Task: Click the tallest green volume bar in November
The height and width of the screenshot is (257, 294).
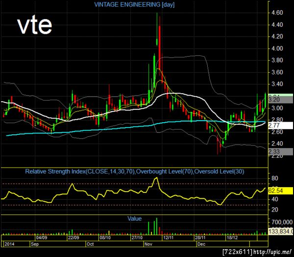Action: click(x=157, y=226)
